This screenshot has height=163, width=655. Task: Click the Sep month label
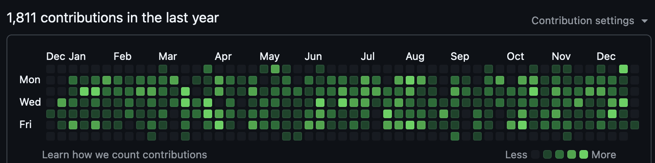click(460, 56)
